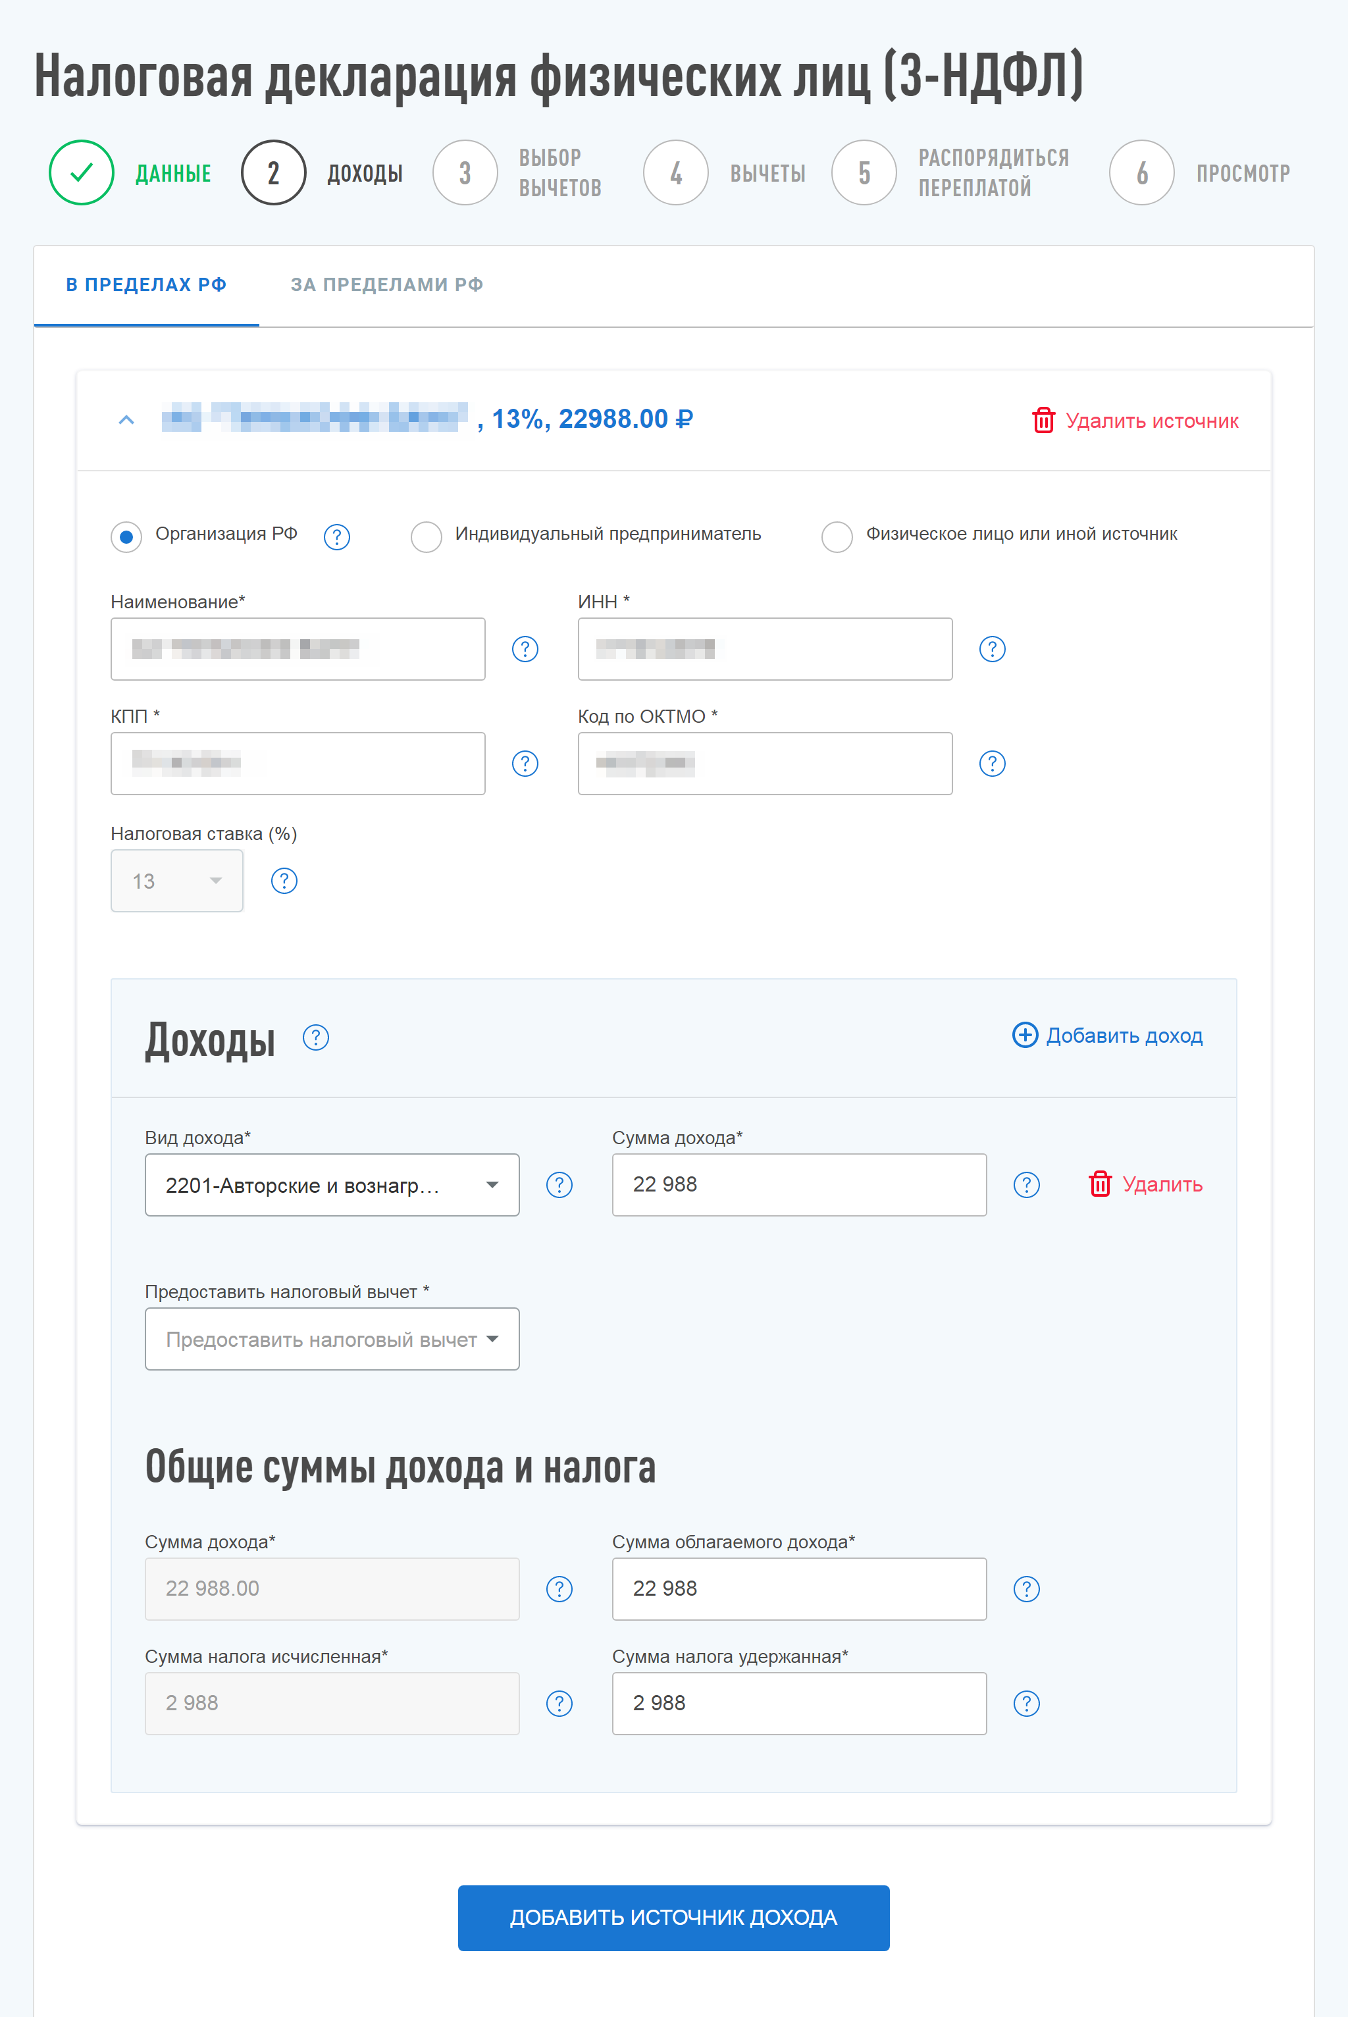Image resolution: width=1348 pixels, height=2017 pixels.
Task: Open help icon next to Организация РФ
Action: (x=337, y=537)
